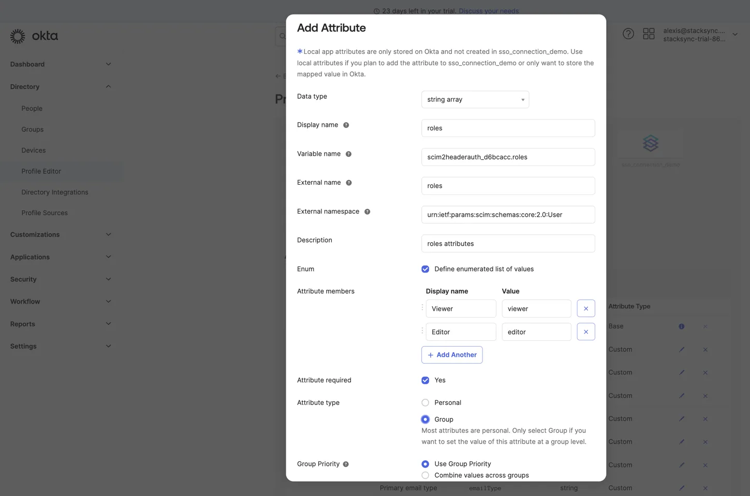Click the External namespace input field

click(508, 215)
